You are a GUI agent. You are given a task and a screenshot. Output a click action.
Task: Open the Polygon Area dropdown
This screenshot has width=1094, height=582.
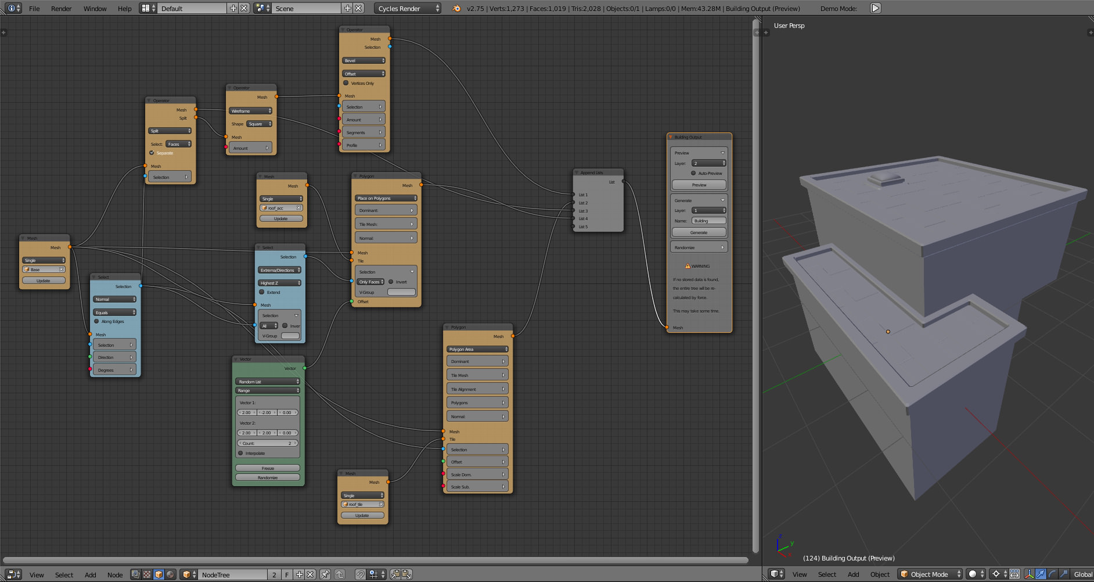point(478,349)
